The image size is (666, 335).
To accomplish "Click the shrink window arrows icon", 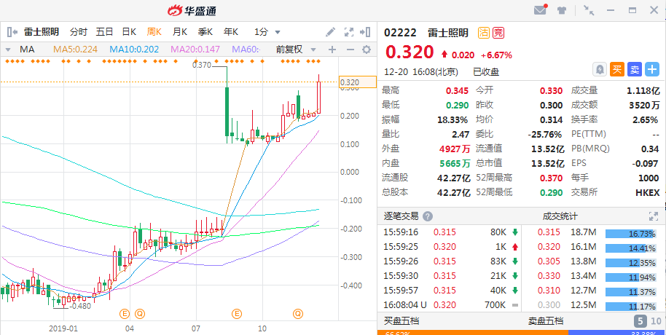I will coord(589,10).
